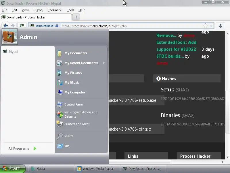Open Control Panel from Start menu
230x173 pixels.
(81, 104)
